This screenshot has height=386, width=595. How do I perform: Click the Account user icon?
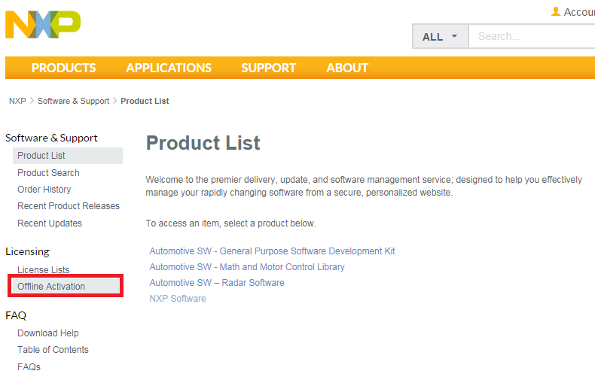tap(556, 12)
